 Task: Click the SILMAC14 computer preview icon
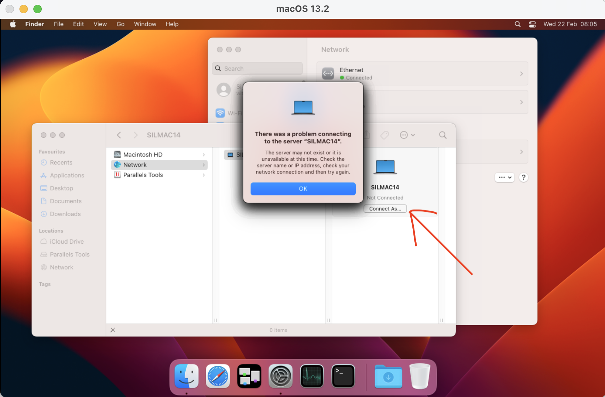pyautogui.click(x=385, y=167)
